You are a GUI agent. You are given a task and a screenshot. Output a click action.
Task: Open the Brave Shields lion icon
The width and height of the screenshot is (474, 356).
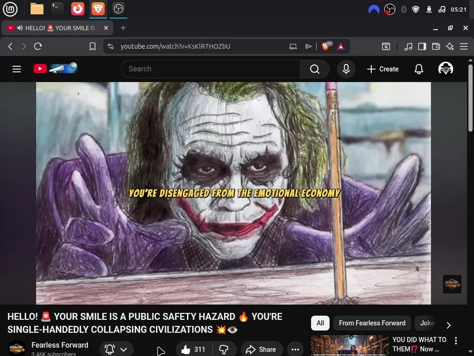tap(326, 45)
